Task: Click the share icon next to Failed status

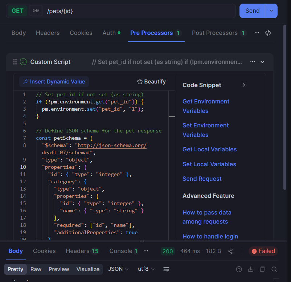Action: click(x=230, y=251)
